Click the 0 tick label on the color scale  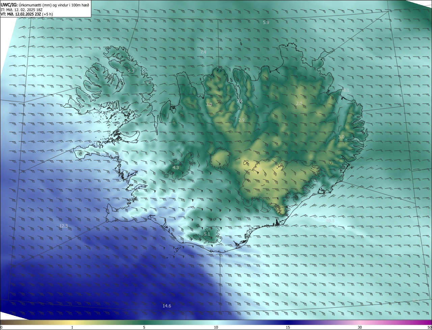(1, 327)
